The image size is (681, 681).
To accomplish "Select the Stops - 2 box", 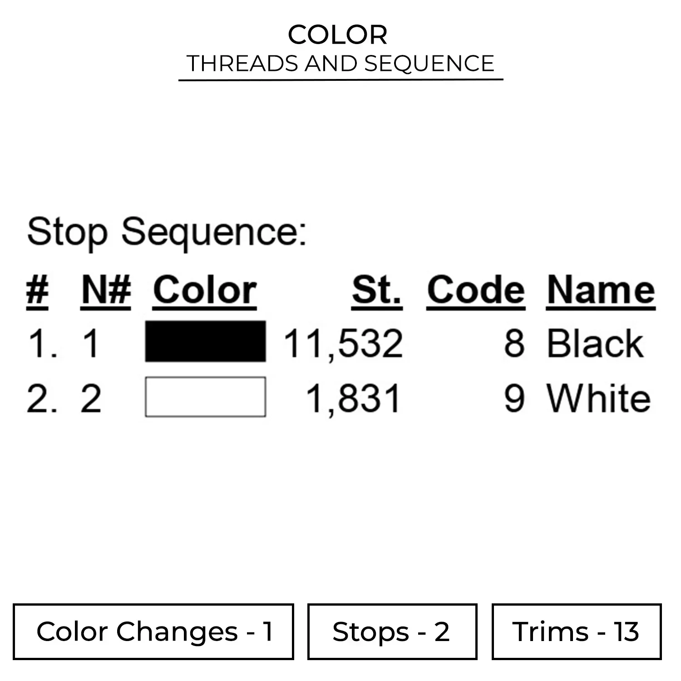I will tap(392, 632).
